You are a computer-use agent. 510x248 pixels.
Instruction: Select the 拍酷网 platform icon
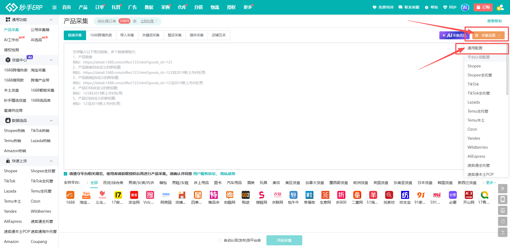pyautogui.click(x=230, y=195)
